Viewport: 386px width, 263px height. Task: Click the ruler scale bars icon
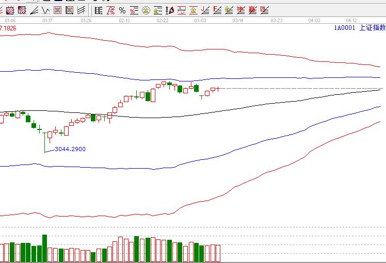[x=98, y=10]
